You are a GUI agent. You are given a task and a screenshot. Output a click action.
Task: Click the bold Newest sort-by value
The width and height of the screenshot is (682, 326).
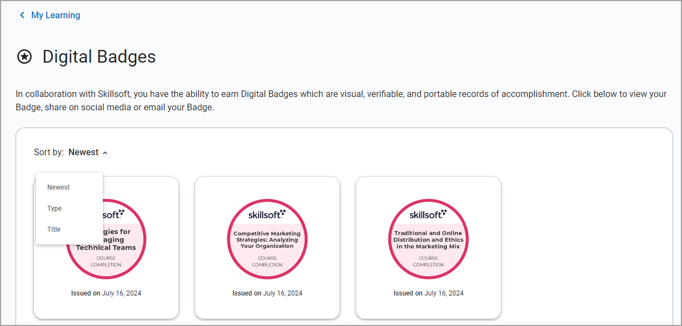[x=83, y=152]
